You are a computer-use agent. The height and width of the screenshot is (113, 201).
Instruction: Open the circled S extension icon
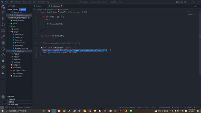coord(3,43)
